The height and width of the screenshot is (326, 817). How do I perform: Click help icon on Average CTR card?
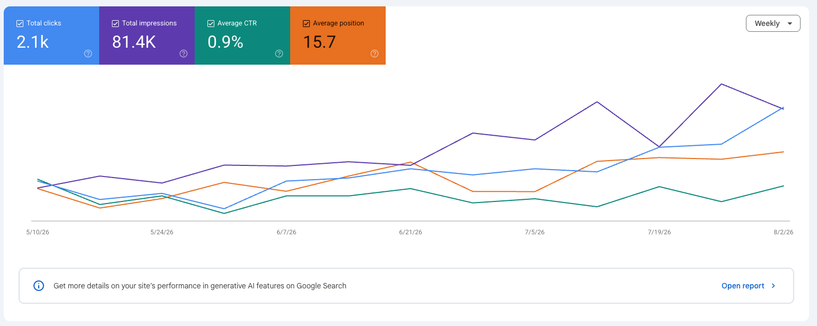(279, 54)
